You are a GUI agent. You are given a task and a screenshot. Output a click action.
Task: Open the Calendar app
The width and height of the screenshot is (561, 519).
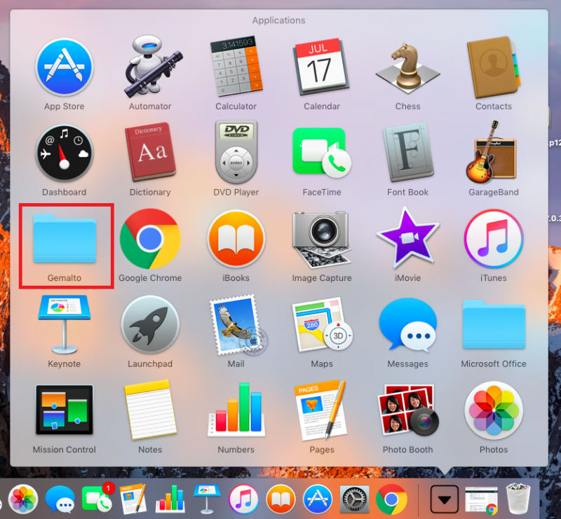click(322, 67)
